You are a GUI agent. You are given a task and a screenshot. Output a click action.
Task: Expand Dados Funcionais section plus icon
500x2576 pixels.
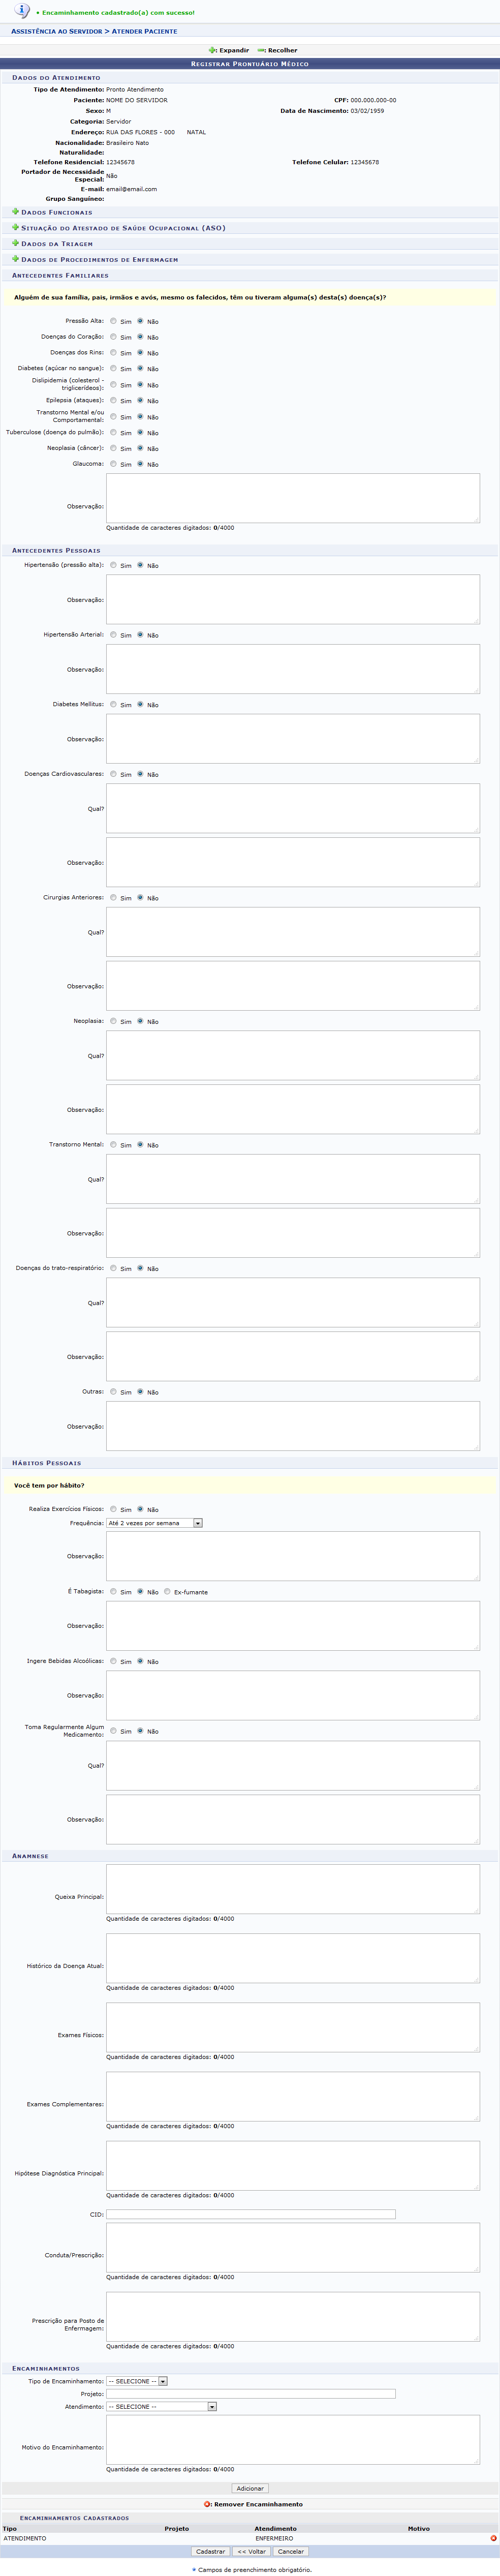point(15,212)
